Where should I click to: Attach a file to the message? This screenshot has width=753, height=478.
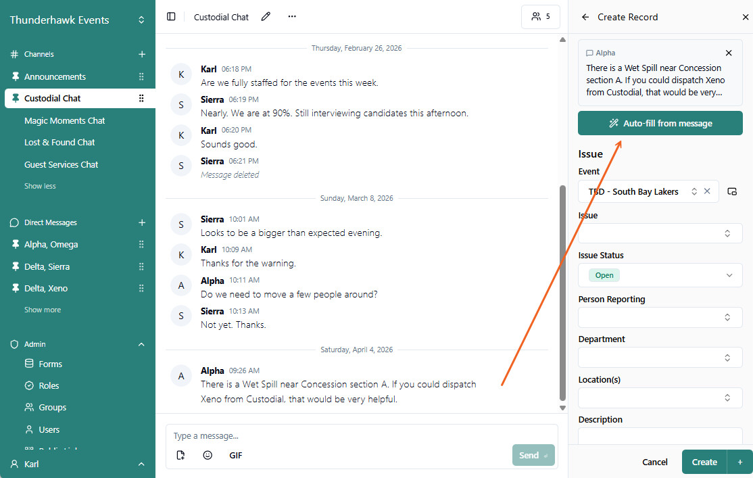pyautogui.click(x=180, y=455)
